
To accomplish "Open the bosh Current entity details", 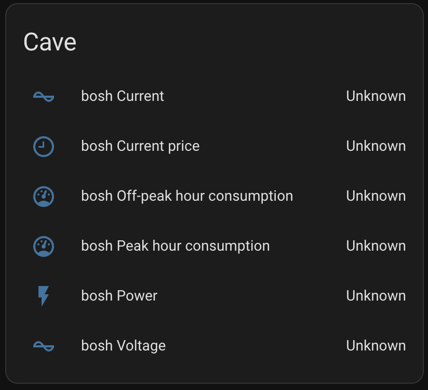I will [x=123, y=96].
